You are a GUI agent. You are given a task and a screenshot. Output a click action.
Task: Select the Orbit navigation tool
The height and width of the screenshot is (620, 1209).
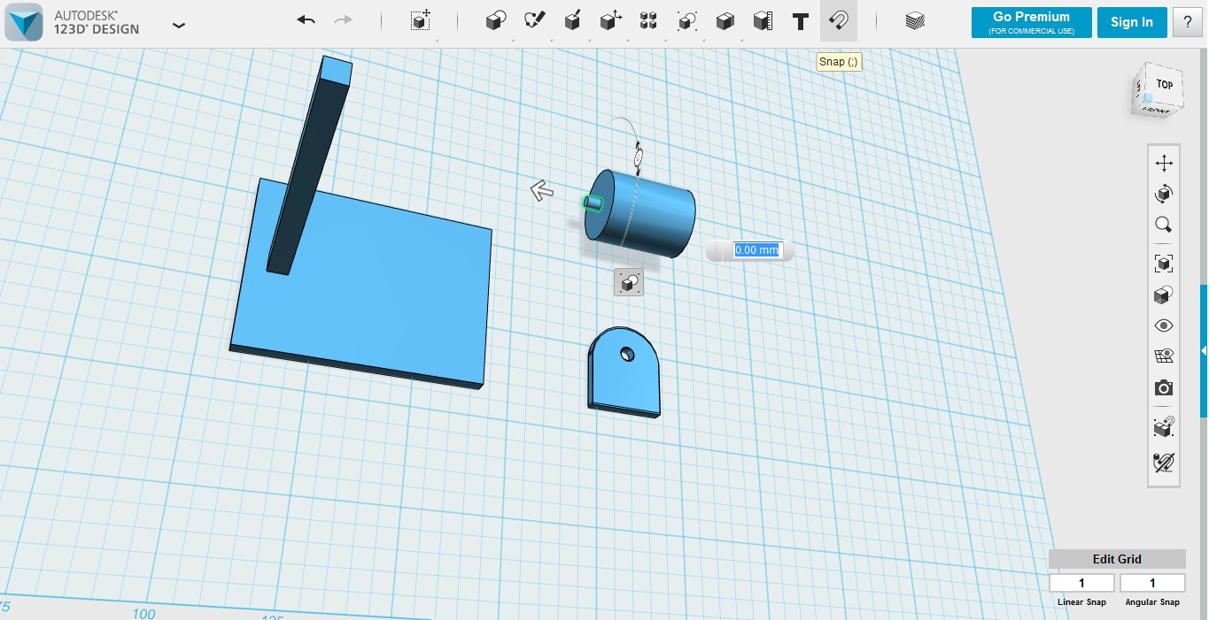point(1164,194)
